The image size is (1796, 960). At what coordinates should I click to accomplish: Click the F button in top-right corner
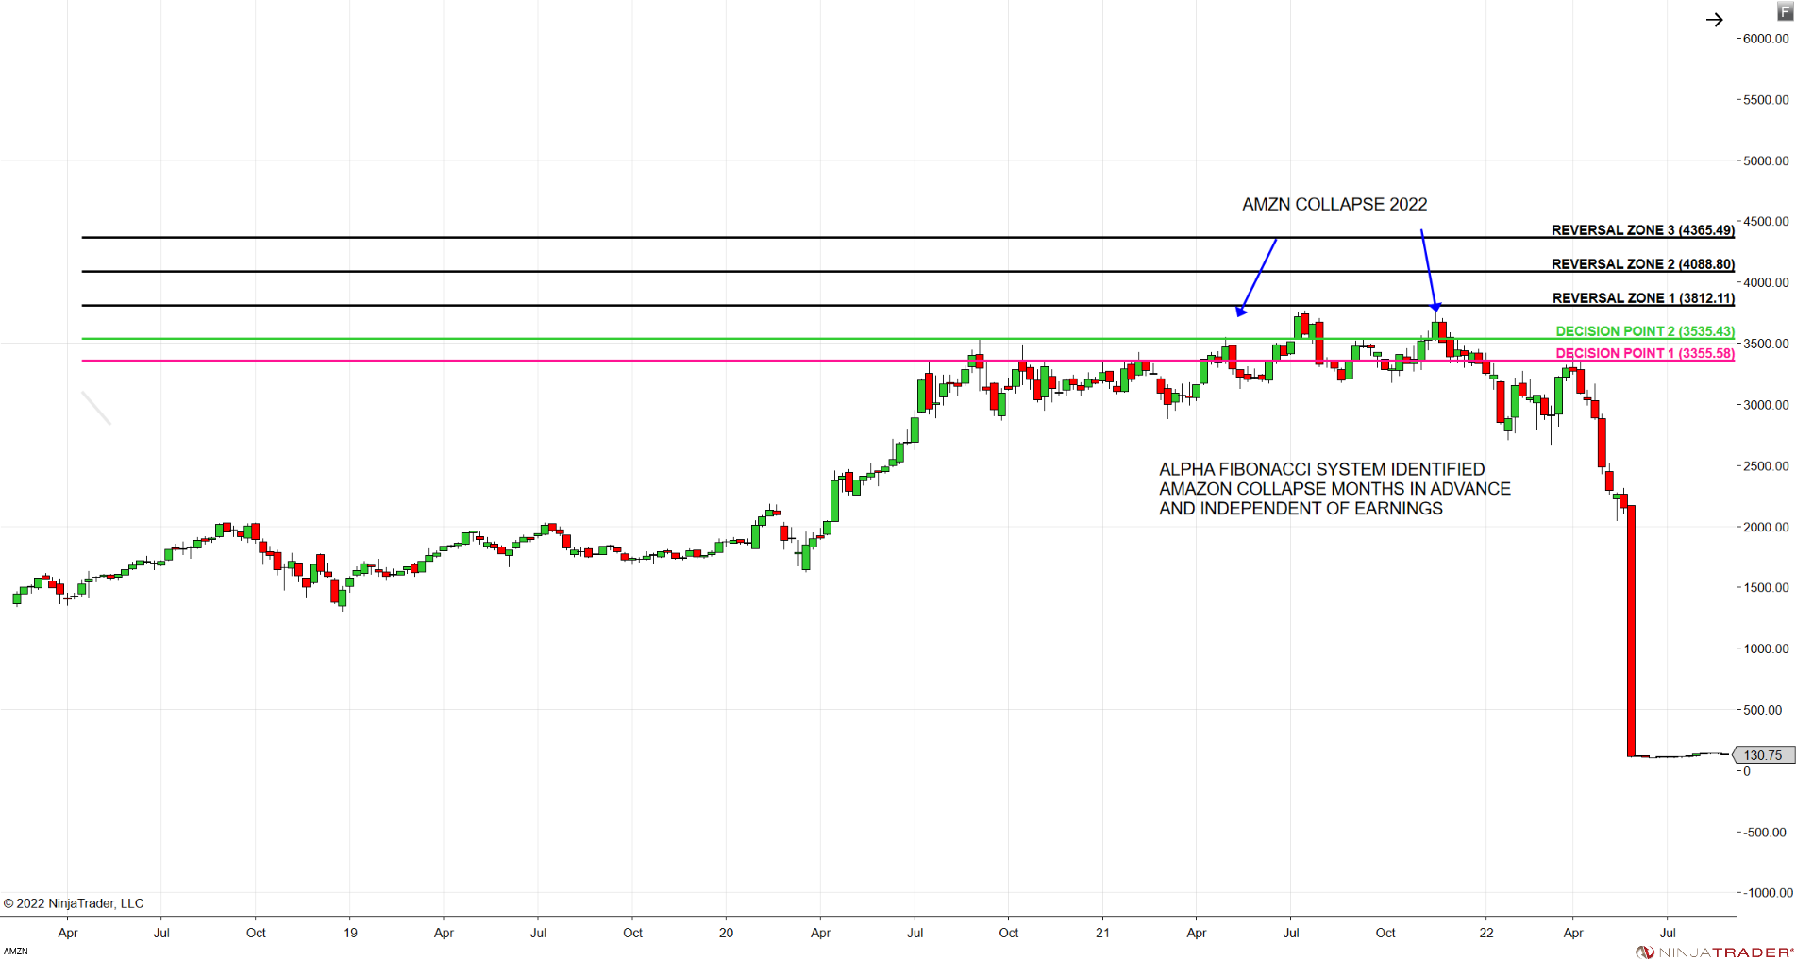tap(1786, 12)
